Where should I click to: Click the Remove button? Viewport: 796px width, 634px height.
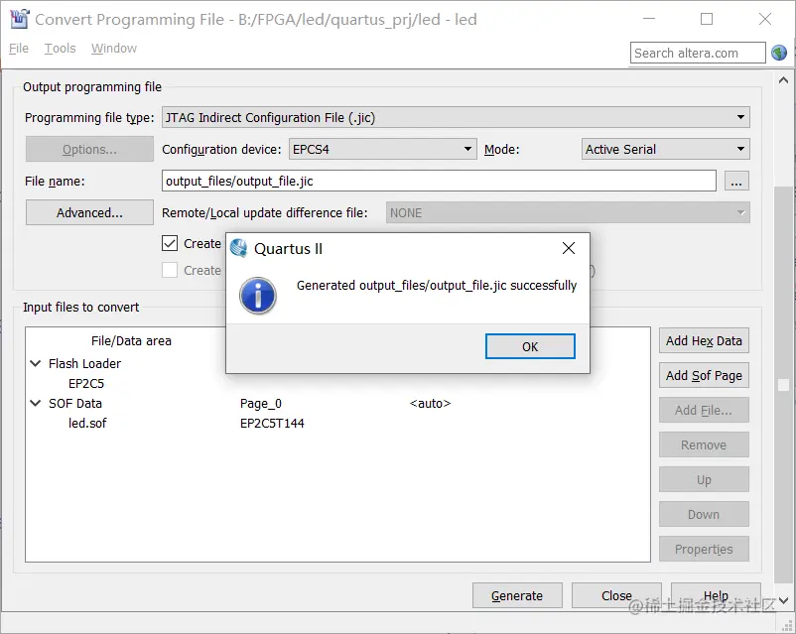(704, 444)
